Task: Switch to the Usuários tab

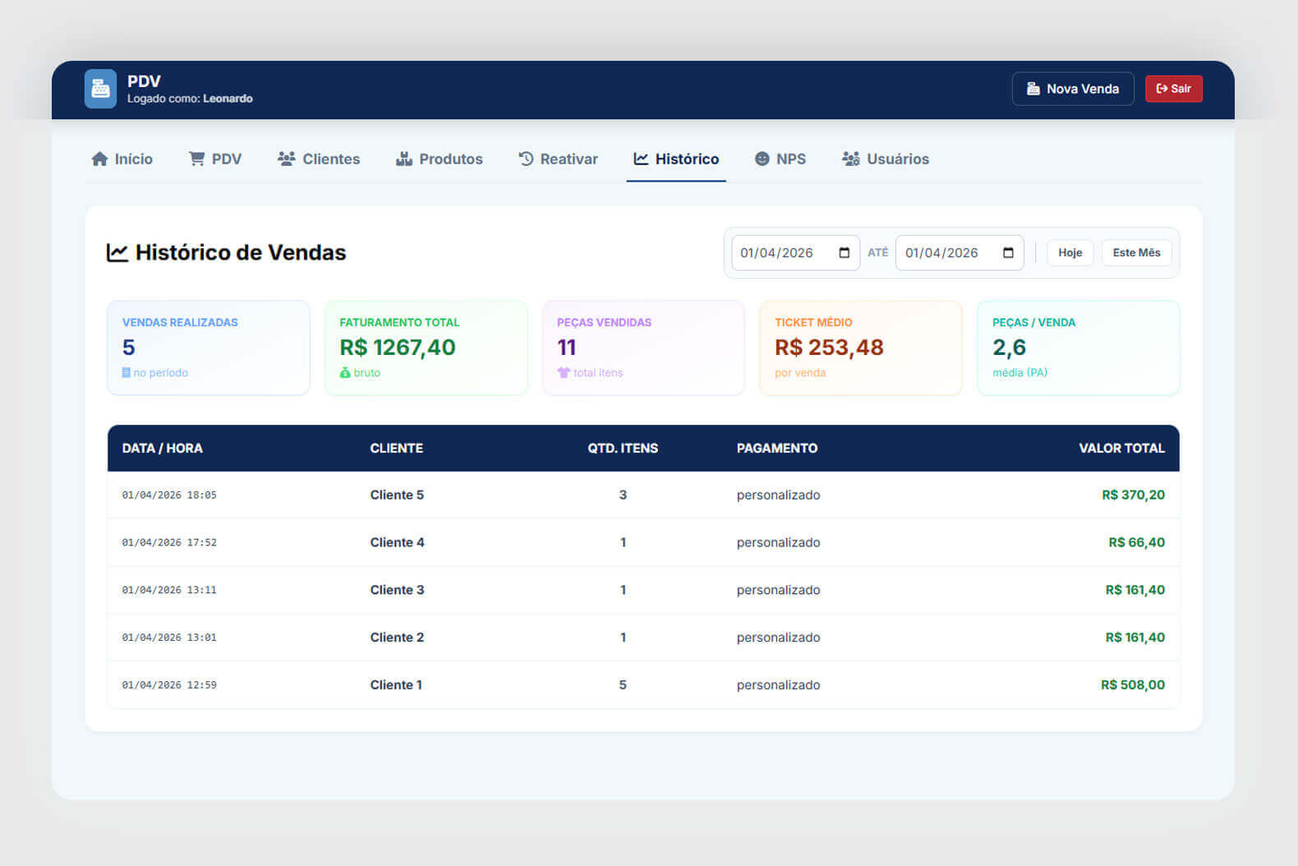Action: click(886, 159)
